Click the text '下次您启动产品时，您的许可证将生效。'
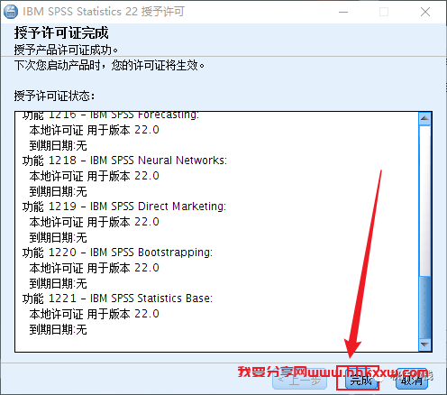Image resolution: width=447 pixels, height=395 pixels. point(109,65)
